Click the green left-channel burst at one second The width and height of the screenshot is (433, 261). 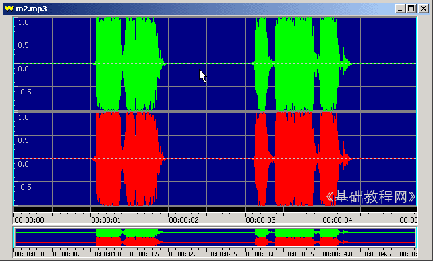(x=109, y=63)
